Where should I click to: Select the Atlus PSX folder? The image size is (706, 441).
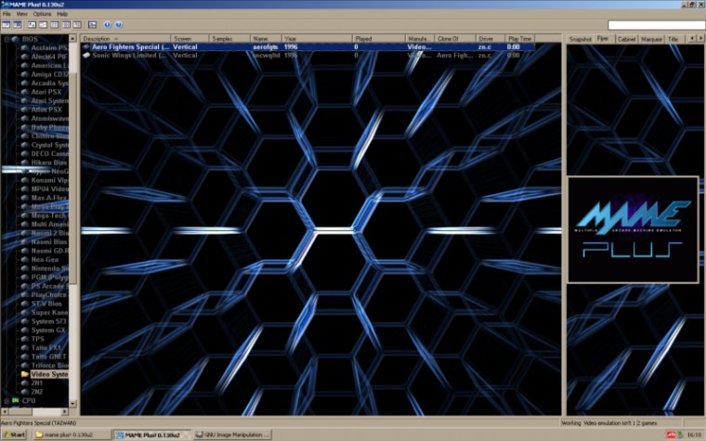[46, 110]
